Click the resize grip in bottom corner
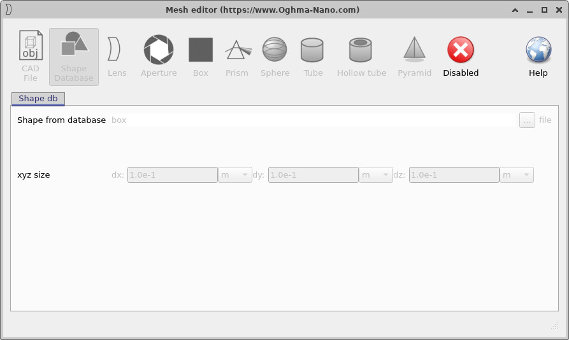569x340 pixels. coord(554,325)
